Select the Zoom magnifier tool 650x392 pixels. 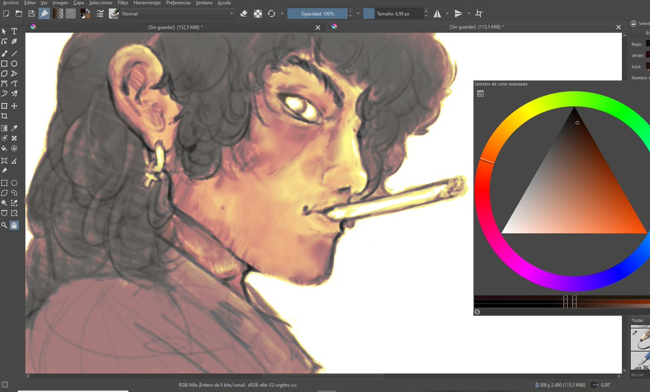coord(4,224)
